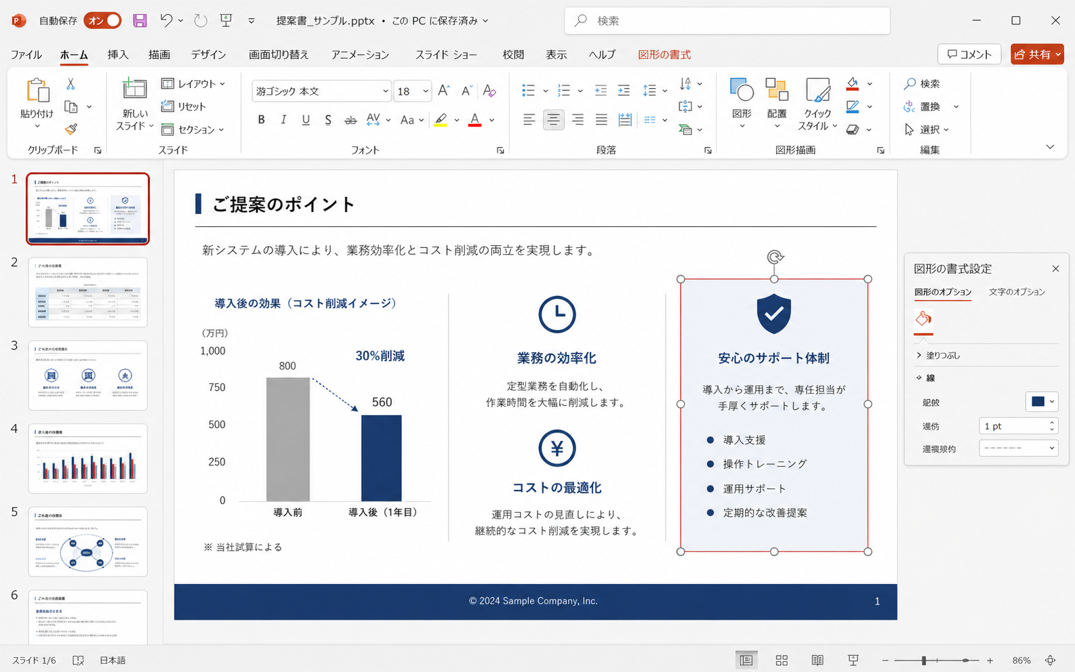Click Fill & Line paint bucket icon in format pane

click(x=923, y=318)
